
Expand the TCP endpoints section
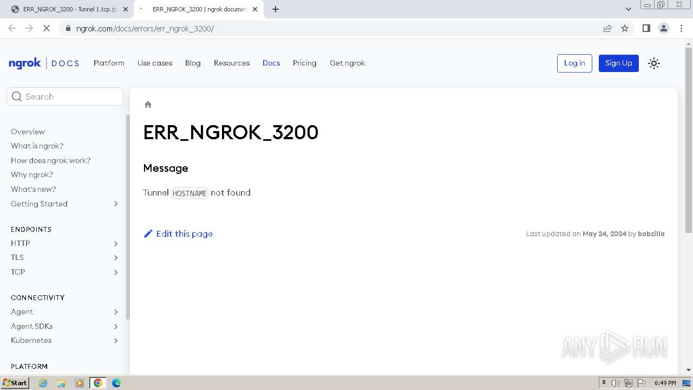[x=116, y=272]
